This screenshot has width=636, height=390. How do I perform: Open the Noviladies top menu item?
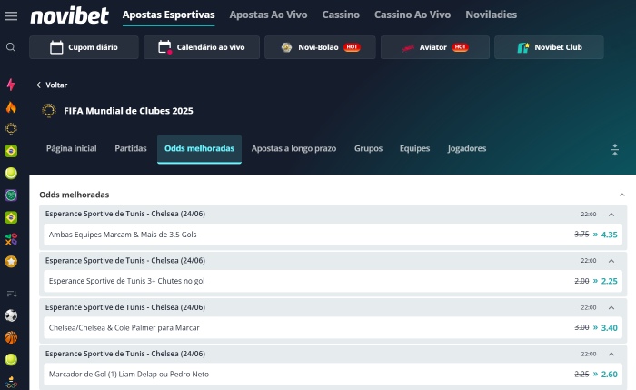(x=491, y=15)
